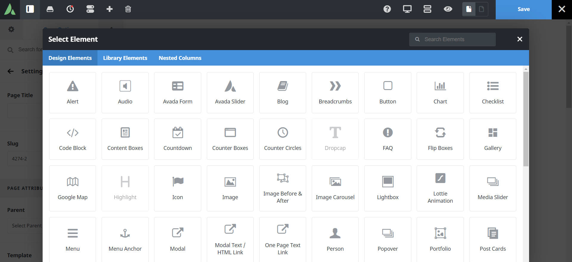572x262 pixels.
Task: Switch to the Nested Columns tab
Action: [x=180, y=58]
